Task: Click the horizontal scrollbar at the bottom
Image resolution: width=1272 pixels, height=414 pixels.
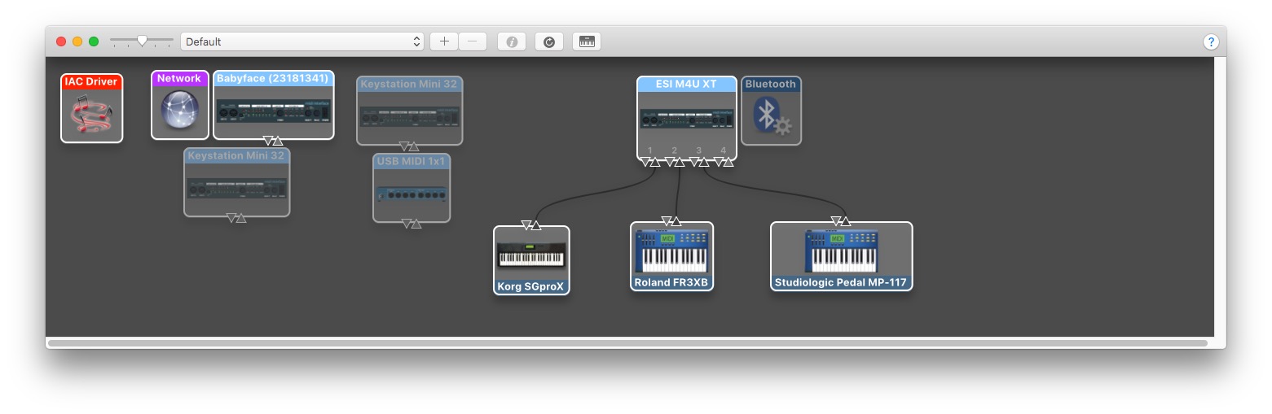Action: pyautogui.click(x=627, y=343)
